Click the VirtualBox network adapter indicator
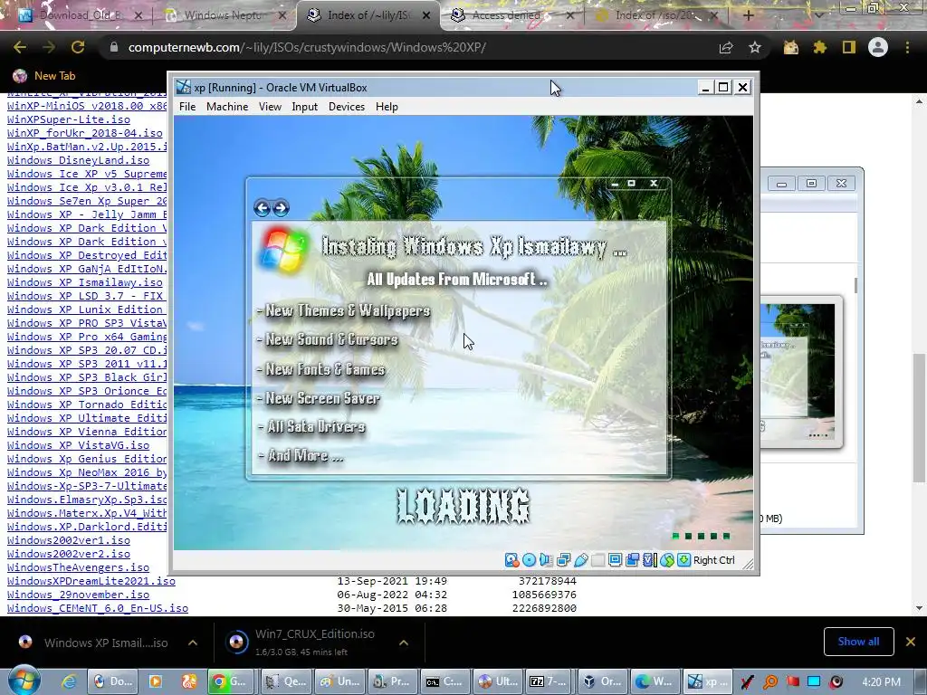 563,559
